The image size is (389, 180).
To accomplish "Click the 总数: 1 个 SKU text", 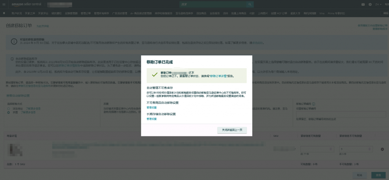I will 15,164.
